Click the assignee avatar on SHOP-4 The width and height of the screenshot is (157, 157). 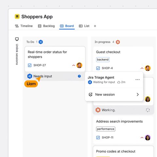coord(148,68)
